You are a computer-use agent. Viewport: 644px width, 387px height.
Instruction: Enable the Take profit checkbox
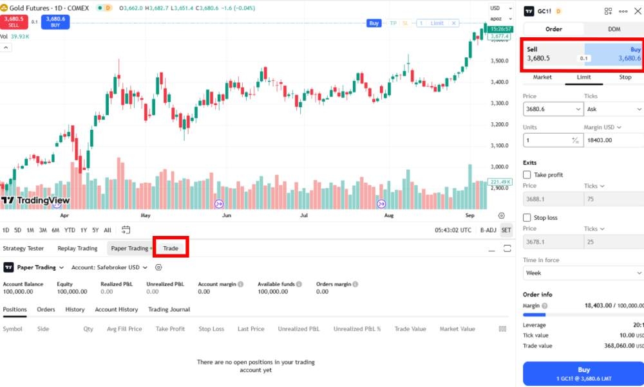527,175
